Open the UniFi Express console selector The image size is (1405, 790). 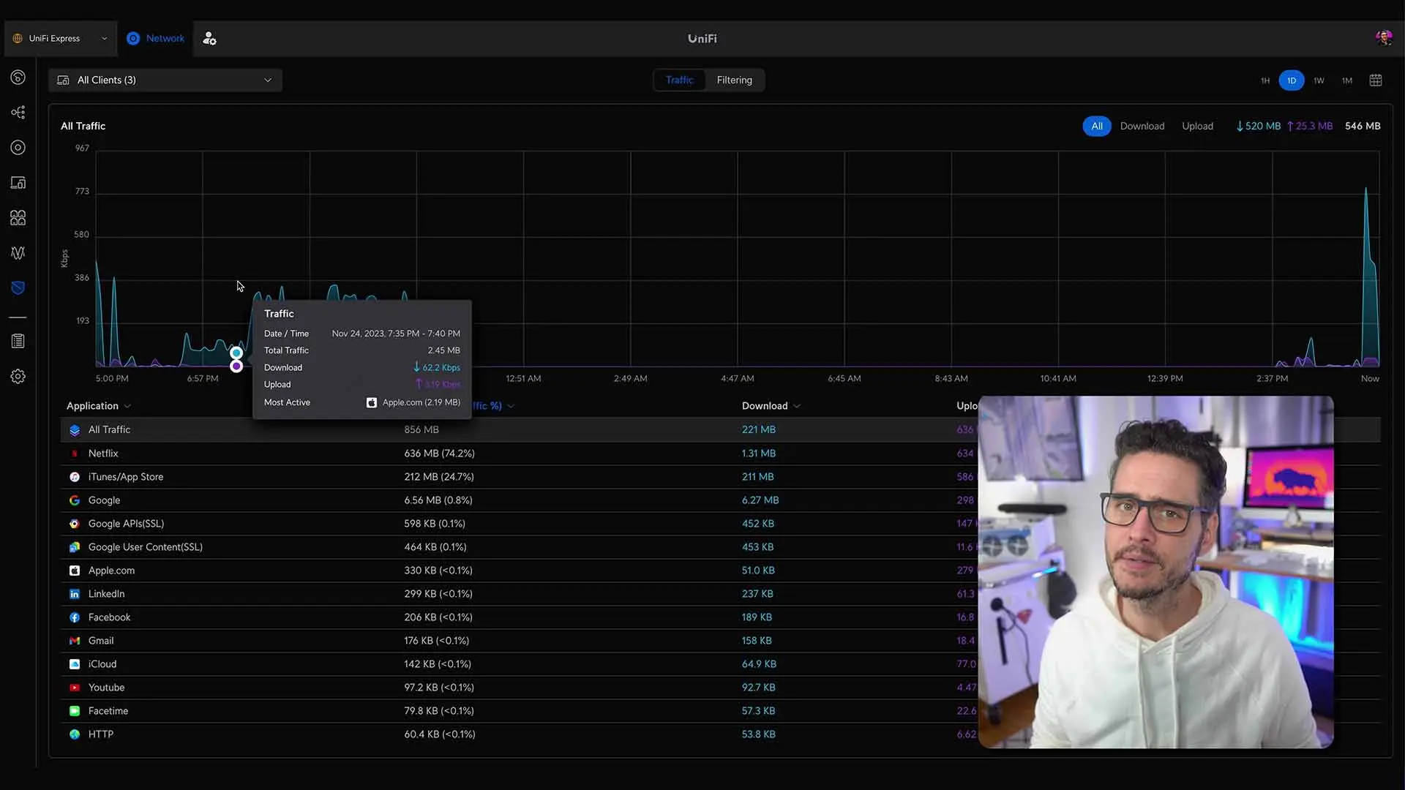pyautogui.click(x=60, y=39)
